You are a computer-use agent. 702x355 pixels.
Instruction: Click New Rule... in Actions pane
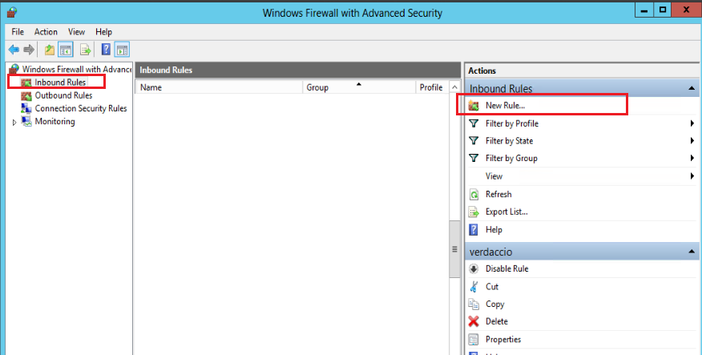click(505, 106)
